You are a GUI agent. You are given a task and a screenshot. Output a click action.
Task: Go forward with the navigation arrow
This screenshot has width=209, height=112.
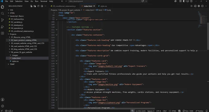(66, 1)
